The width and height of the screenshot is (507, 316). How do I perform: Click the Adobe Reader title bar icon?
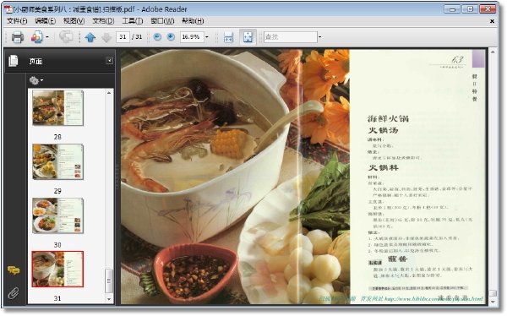coord(8,9)
